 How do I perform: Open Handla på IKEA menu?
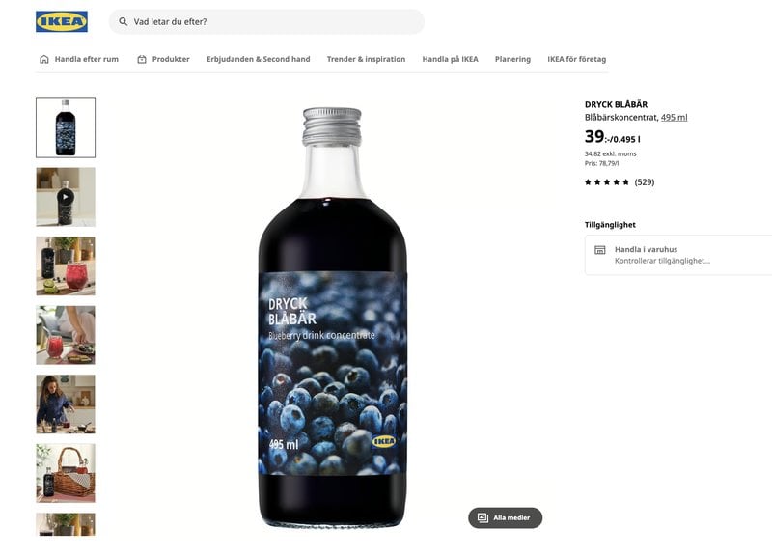click(x=450, y=59)
